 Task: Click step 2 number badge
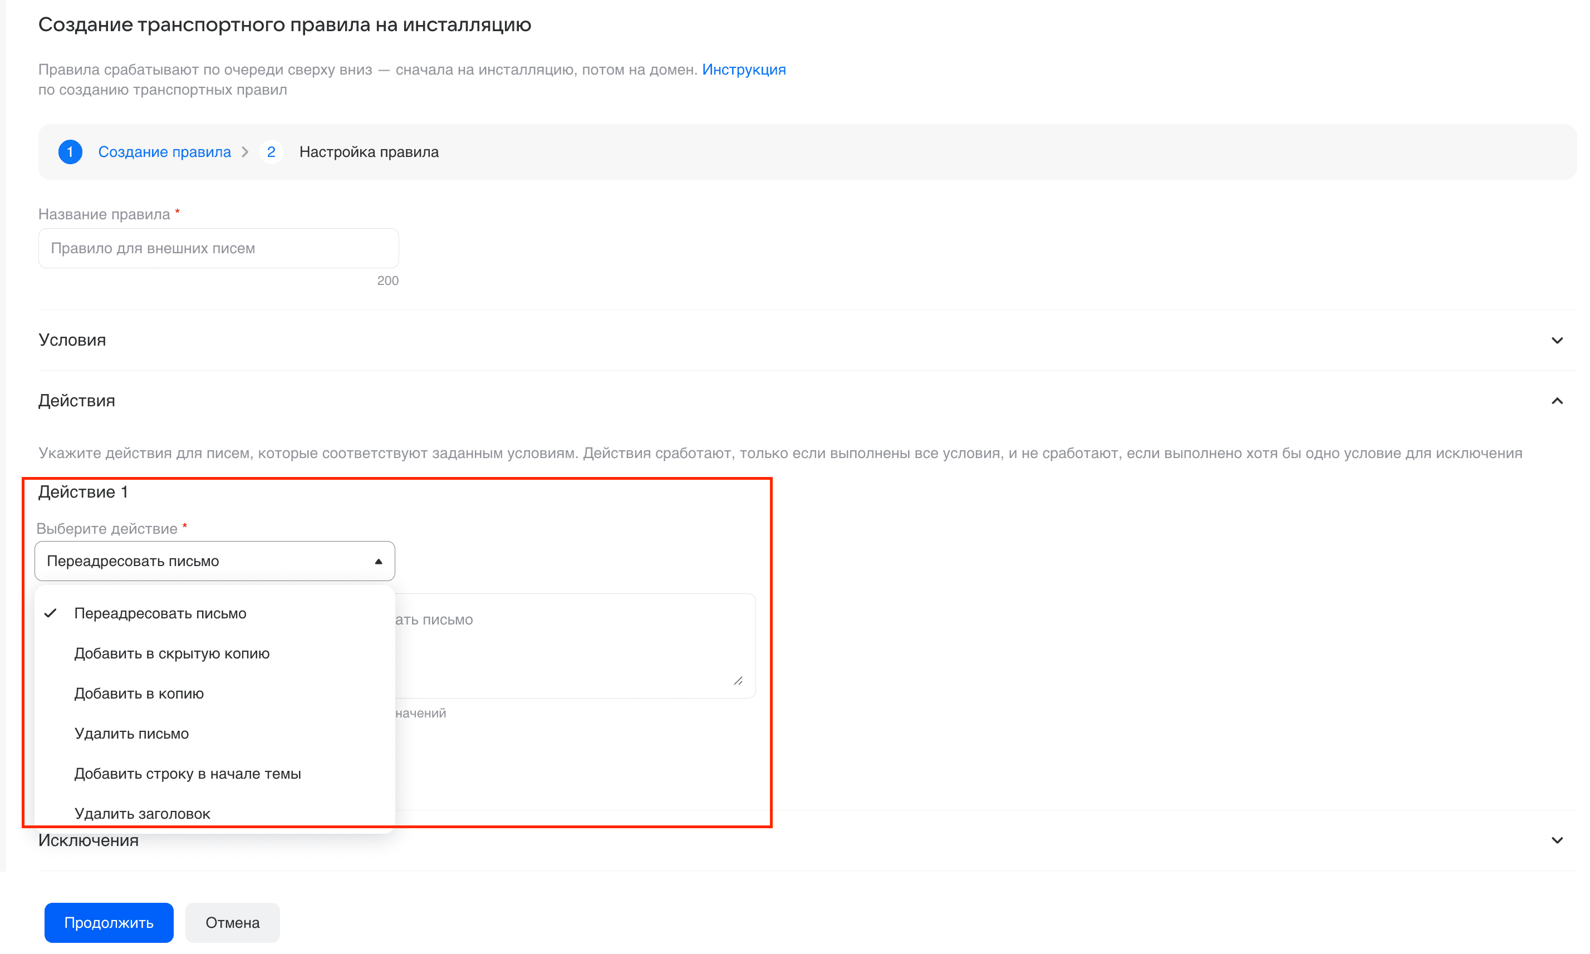[x=271, y=152]
